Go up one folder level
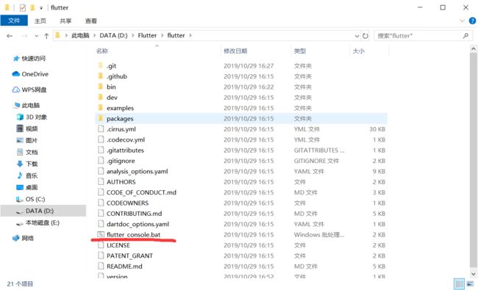This screenshot has height=290, width=478. [x=46, y=36]
